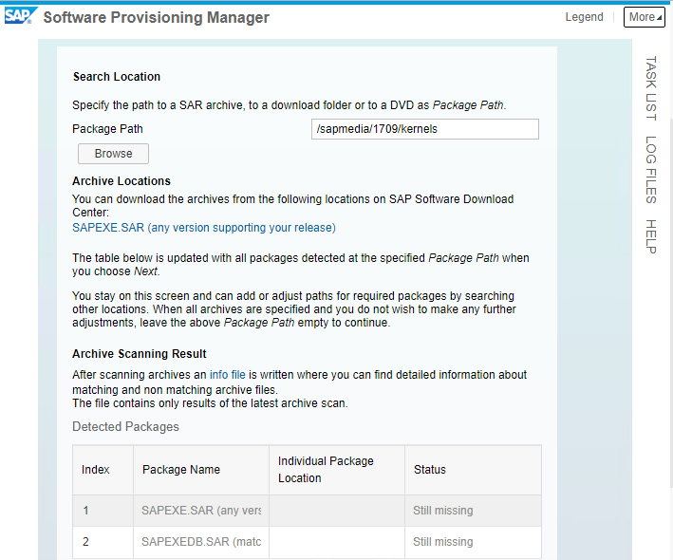The width and height of the screenshot is (673, 560).
Task: Click the Index column header
Action: (103, 470)
